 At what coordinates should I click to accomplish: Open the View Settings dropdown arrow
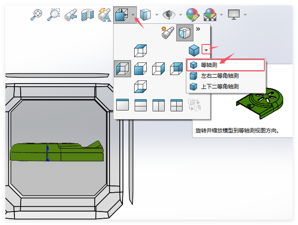coord(245,15)
